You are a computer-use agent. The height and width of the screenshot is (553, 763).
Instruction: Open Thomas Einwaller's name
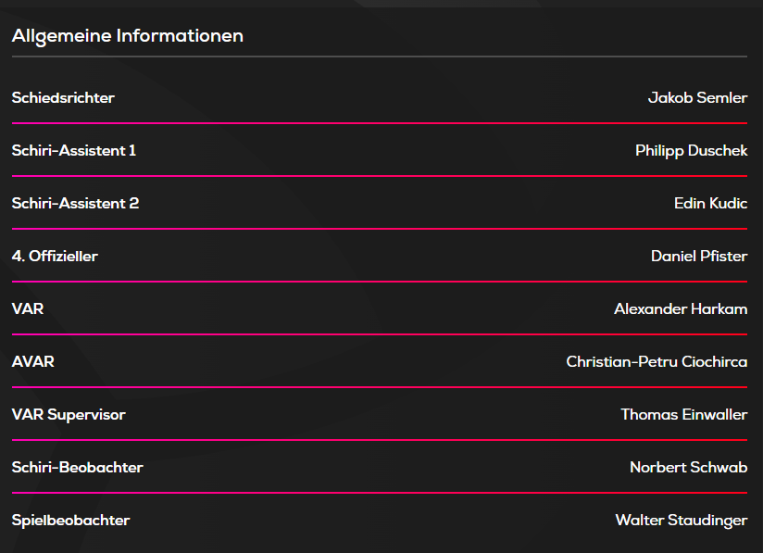point(683,414)
